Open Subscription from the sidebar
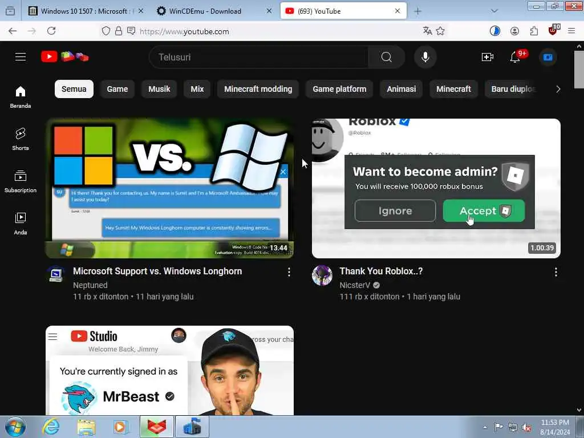 click(x=21, y=181)
